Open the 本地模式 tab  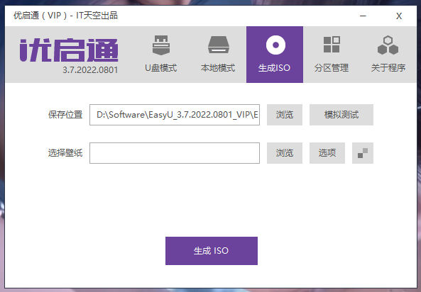pos(218,55)
